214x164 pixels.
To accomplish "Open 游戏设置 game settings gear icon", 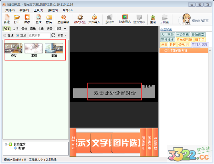I will (x=80, y=19).
